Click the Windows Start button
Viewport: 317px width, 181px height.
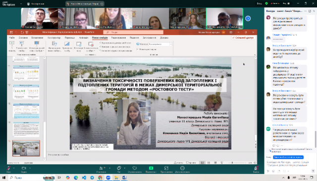(4, 178)
